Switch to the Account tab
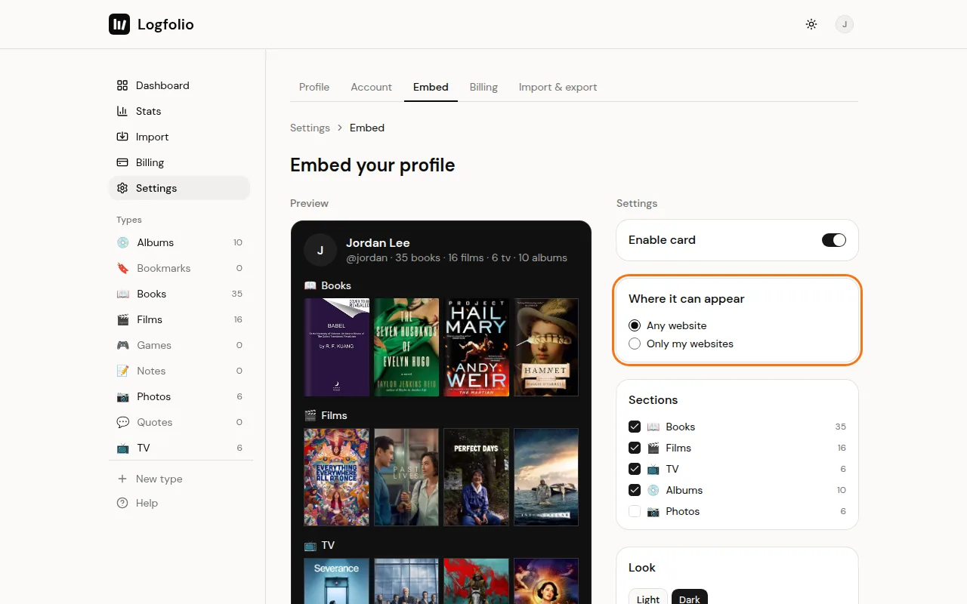 click(371, 87)
